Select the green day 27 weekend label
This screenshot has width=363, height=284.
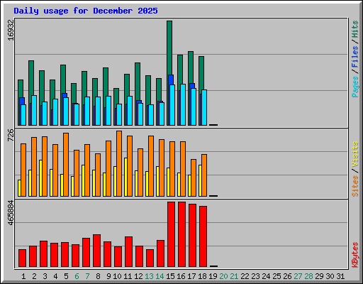[298, 276]
